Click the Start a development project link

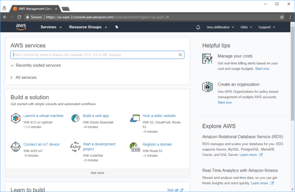tap(99, 147)
